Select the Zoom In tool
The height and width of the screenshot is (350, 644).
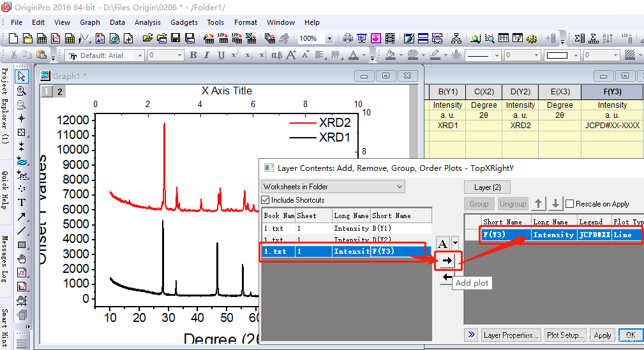(21, 91)
